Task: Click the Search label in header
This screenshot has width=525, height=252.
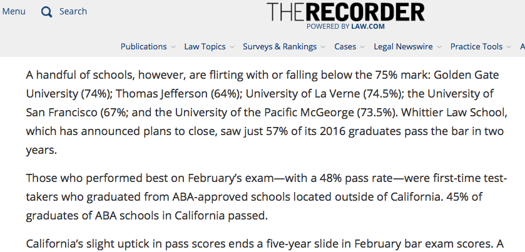Action: (73, 11)
